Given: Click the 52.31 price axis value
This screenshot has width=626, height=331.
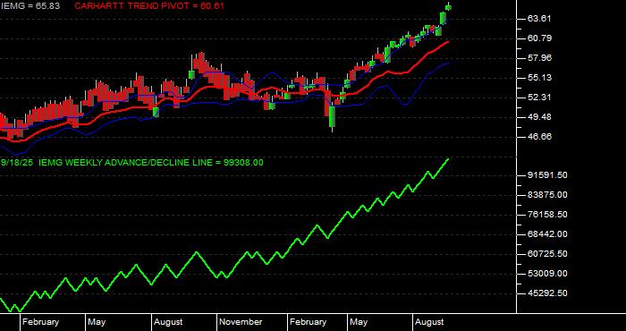Looking at the screenshot, I should click(x=540, y=97).
